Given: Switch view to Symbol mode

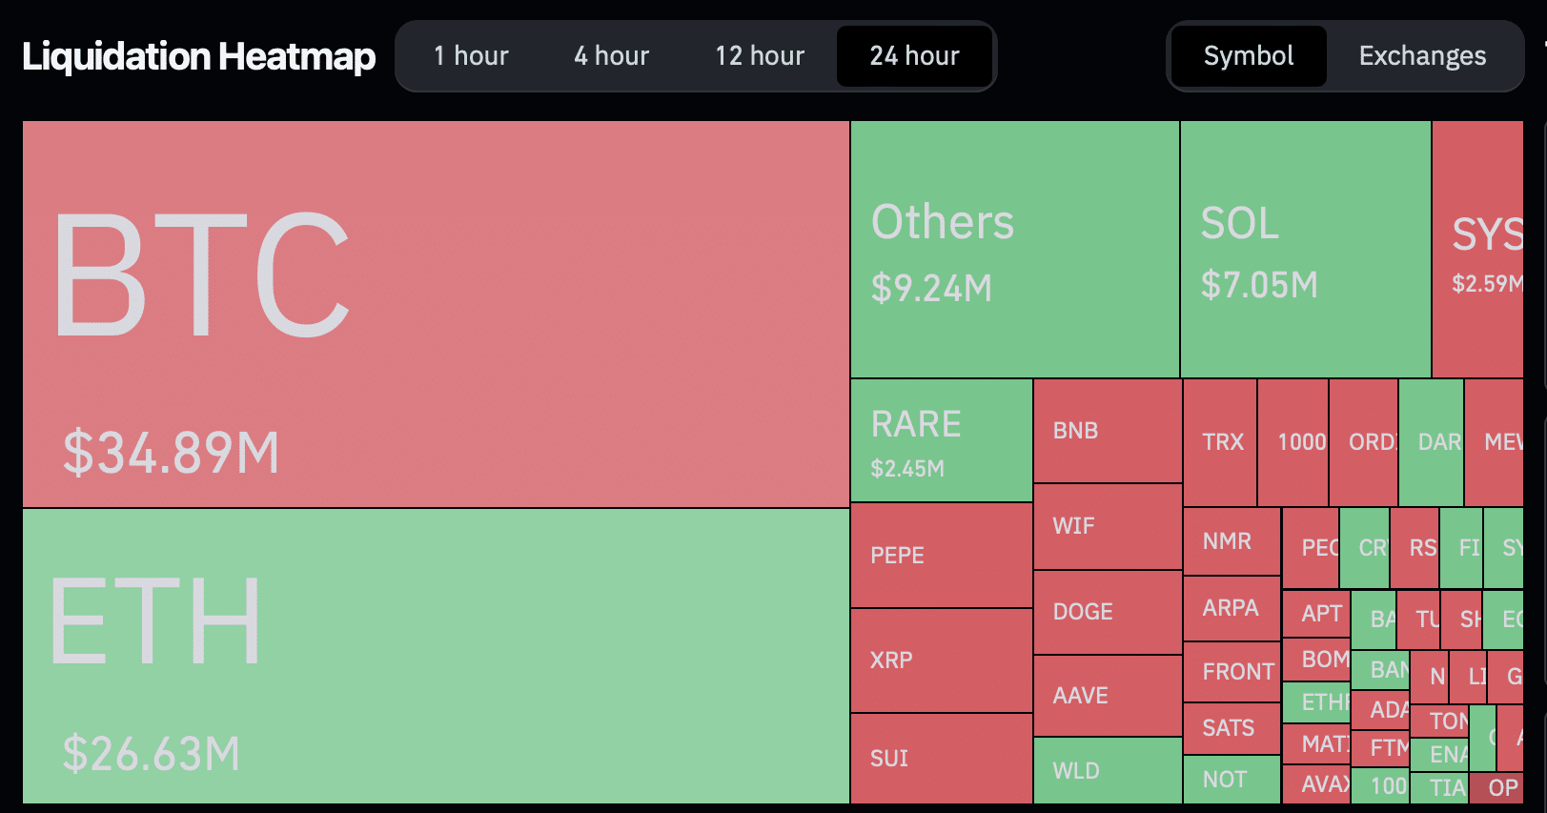Looking at the screenshot, I should point(1249,56).
